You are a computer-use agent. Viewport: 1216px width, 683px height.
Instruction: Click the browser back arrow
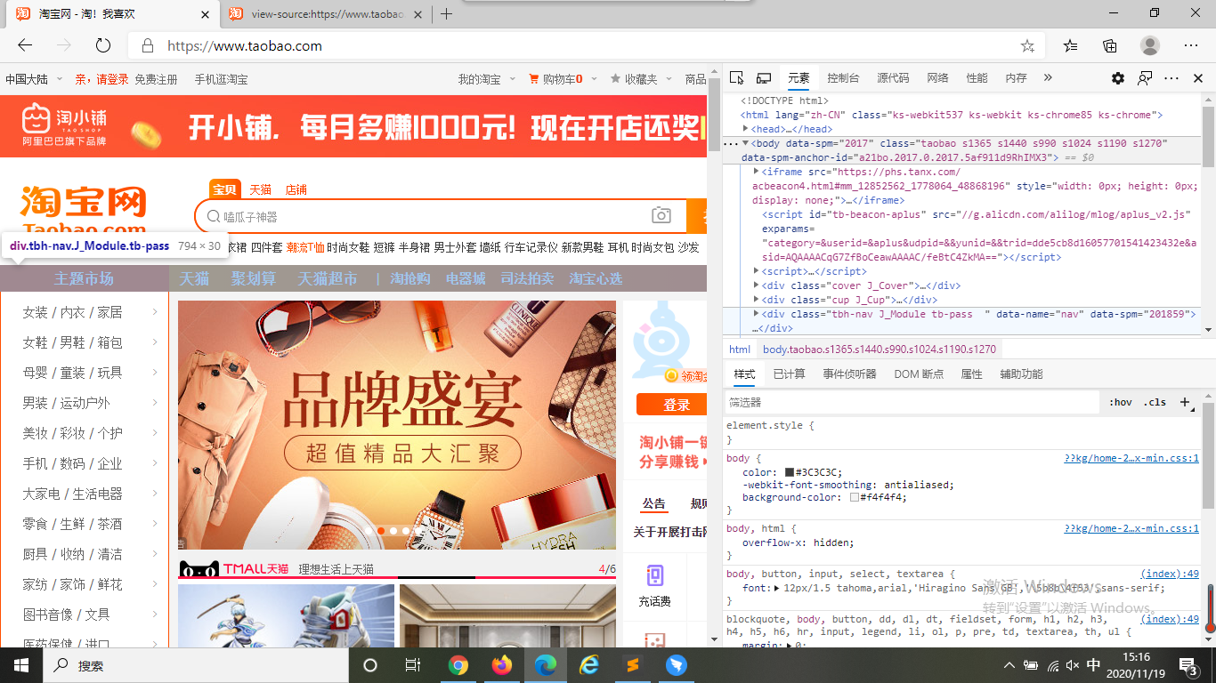[25, 45]
